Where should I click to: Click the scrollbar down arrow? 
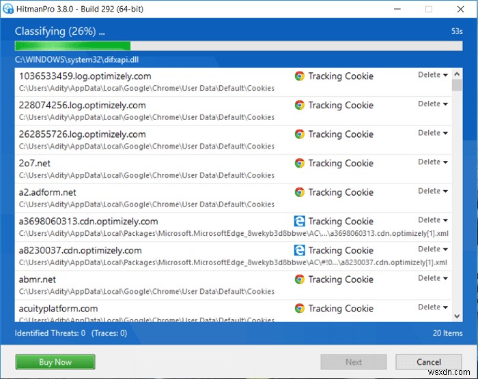pos(457,316)
